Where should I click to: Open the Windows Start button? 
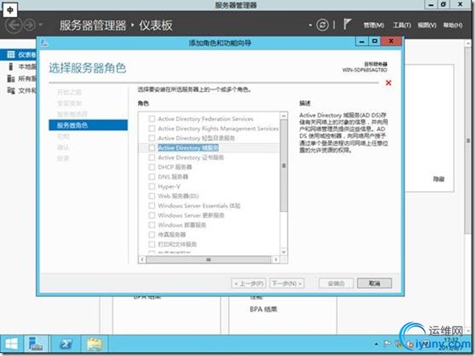[11, 344]
